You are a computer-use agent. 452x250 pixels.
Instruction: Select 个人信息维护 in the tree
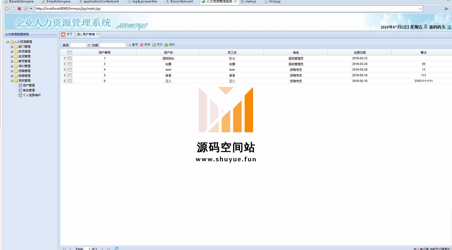(32, 95)
